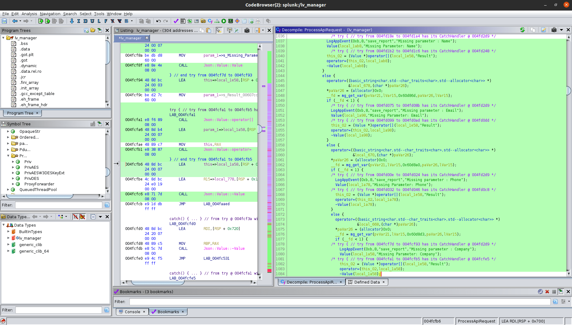This screenshot has width=572, height=325.
Task: Expand the QueuedThreadPool symbol tree node
Action: (x=8, y=189)
